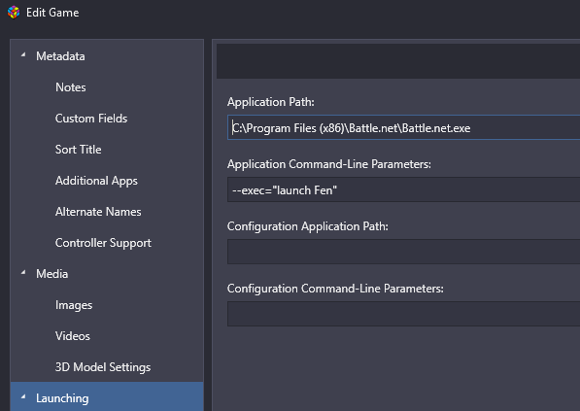The image size is (580, 411).
Task: Open Controller Support settings
Action: pyautogui.click(x=103, y=243)
